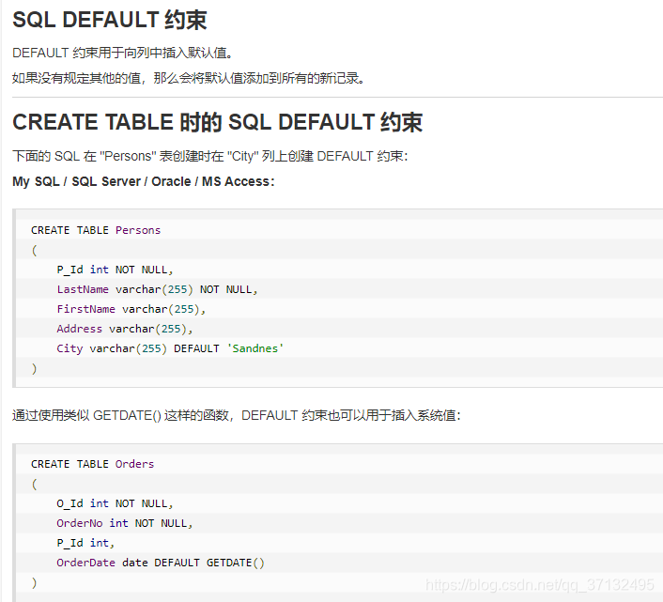
Task: Click the heading "CREATE TABLE 时的 SQL DEFAULT 约束"
Action: (217, 122)
